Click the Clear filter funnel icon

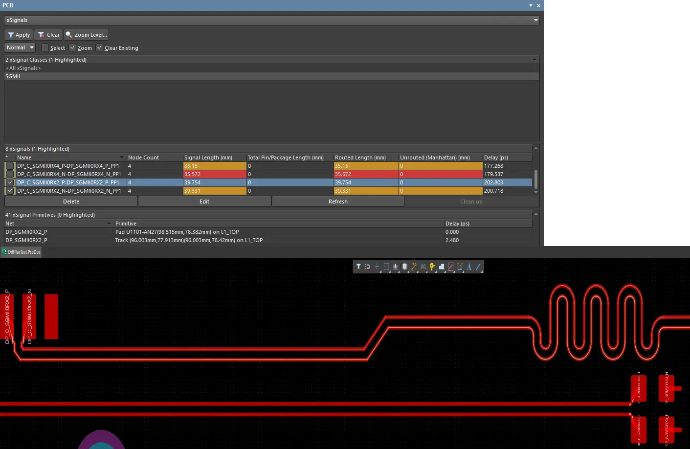click(42, 35)
